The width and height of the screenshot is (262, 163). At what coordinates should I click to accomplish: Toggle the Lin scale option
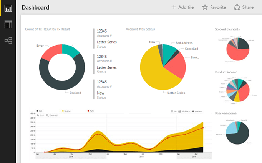pos(174,111)
